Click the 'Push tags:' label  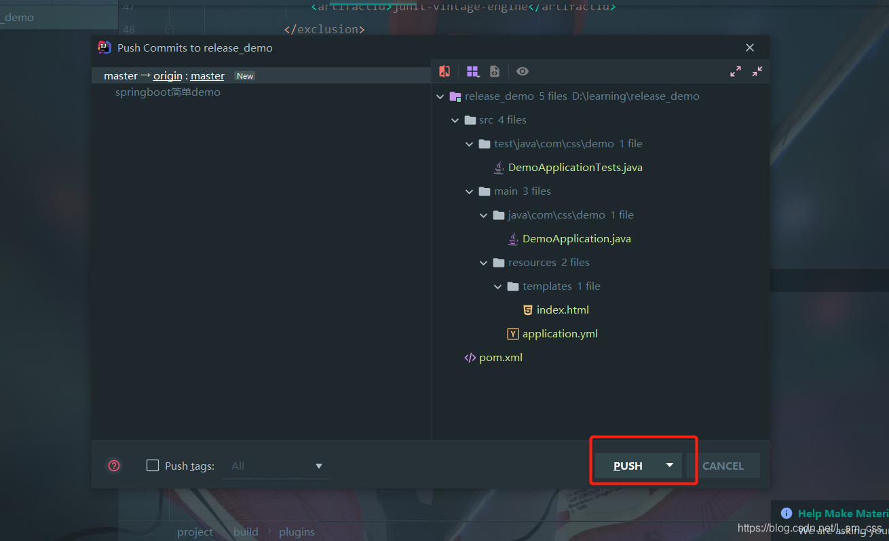click(x=189, y=466)
